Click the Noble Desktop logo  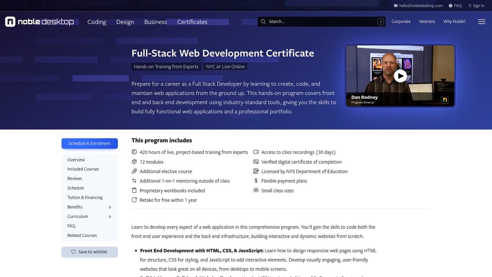point(39,22)
